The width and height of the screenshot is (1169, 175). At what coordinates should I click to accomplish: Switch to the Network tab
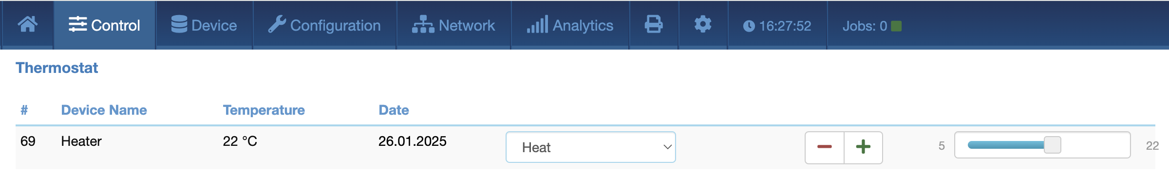point(453,25)
